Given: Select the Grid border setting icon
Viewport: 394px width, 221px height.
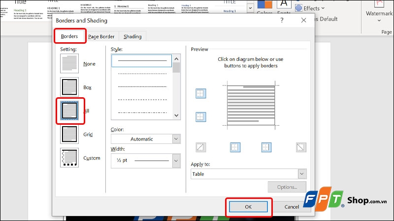Looking at the screenshot, I should pyautogui.click(x=69, y=134).
